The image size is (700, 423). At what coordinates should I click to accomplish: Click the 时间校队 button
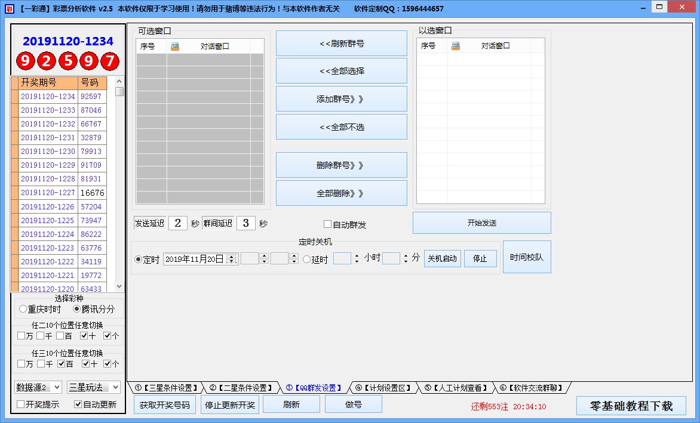[526, 257]
